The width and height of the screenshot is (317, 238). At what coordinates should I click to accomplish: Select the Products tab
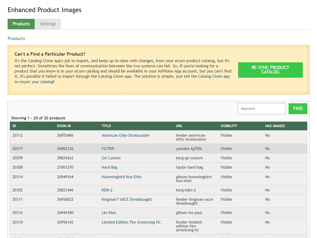(x=21, y=24)
